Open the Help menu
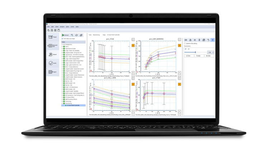Image resolution: width=269 pixels, height=151 pixels. tap(77, 27)
